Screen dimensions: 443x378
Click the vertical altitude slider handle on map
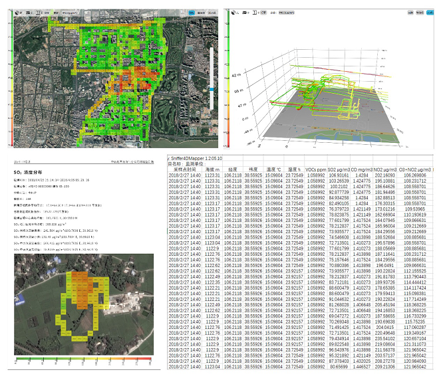(x=212, y=89)
